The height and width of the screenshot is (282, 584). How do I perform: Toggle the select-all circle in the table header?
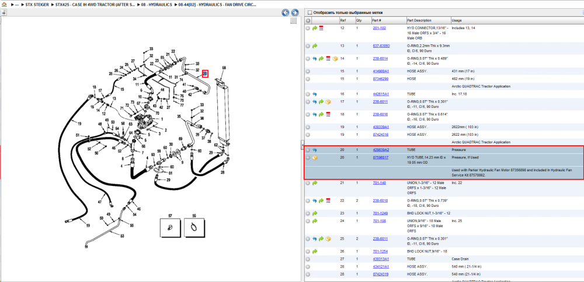pyautogui.click(x=308, y=20)
